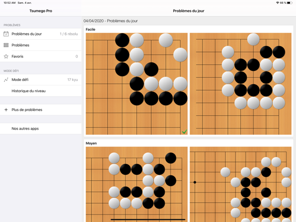The image size is (296, 222).
Task: Open the Problèmes menu row
Action: coord(41,45)
